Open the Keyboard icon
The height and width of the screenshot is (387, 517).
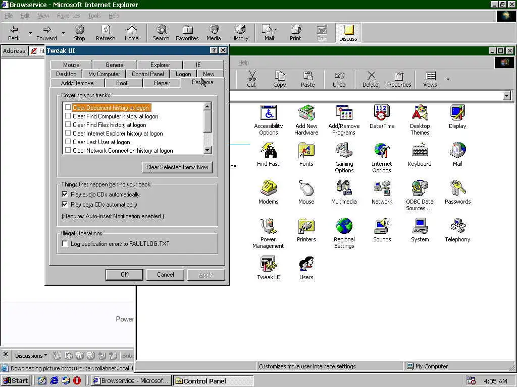coord(420,154)
